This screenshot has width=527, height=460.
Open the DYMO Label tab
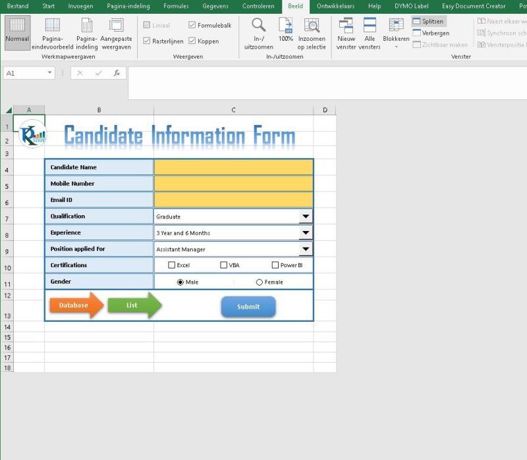pos(411,6)
